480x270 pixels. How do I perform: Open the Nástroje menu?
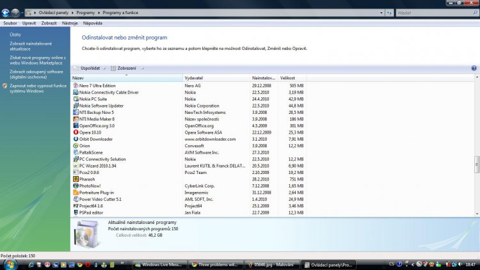pos(70,23)
